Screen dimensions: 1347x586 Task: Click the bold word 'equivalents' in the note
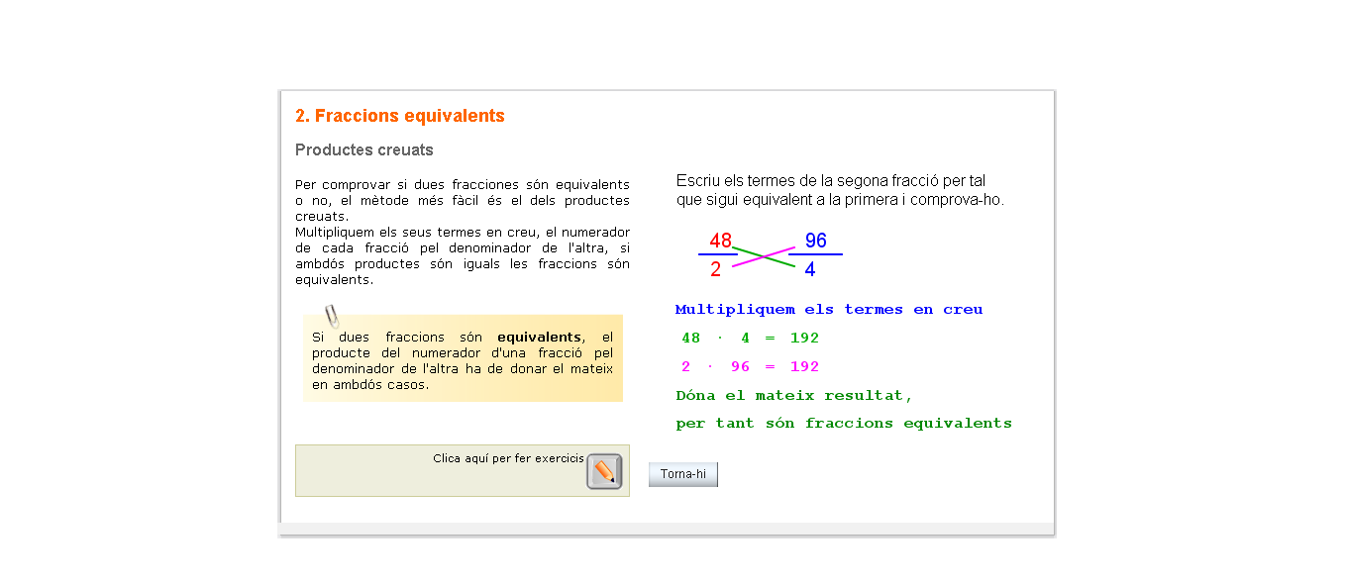(x=539, y=338)
